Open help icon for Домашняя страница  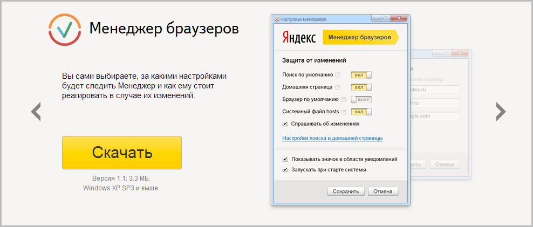click(338, 87)
